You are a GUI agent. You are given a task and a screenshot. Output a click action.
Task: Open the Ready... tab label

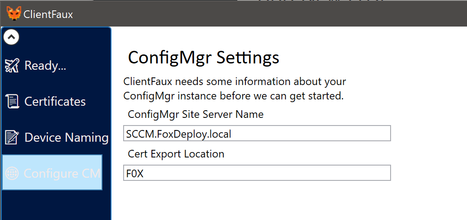(x=45, y=65)
